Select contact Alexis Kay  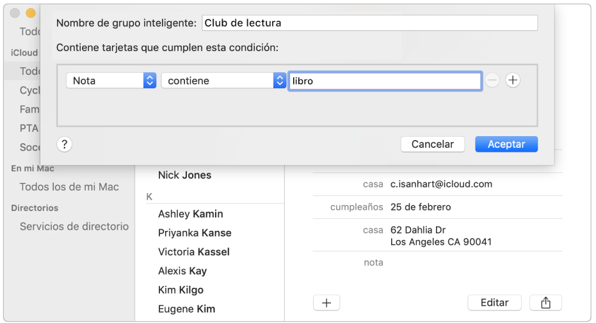pos(182,271)
